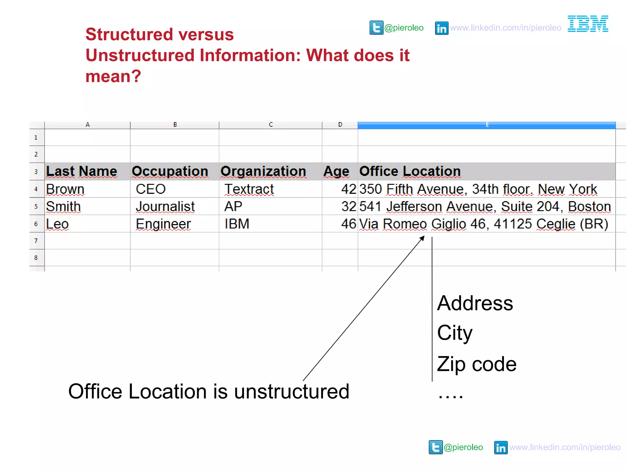
Task: Click the 'Office Location' header cell
Action: tap(487, 171)
